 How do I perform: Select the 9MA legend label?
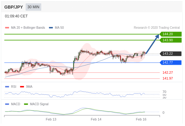click(x=29, y=87)
